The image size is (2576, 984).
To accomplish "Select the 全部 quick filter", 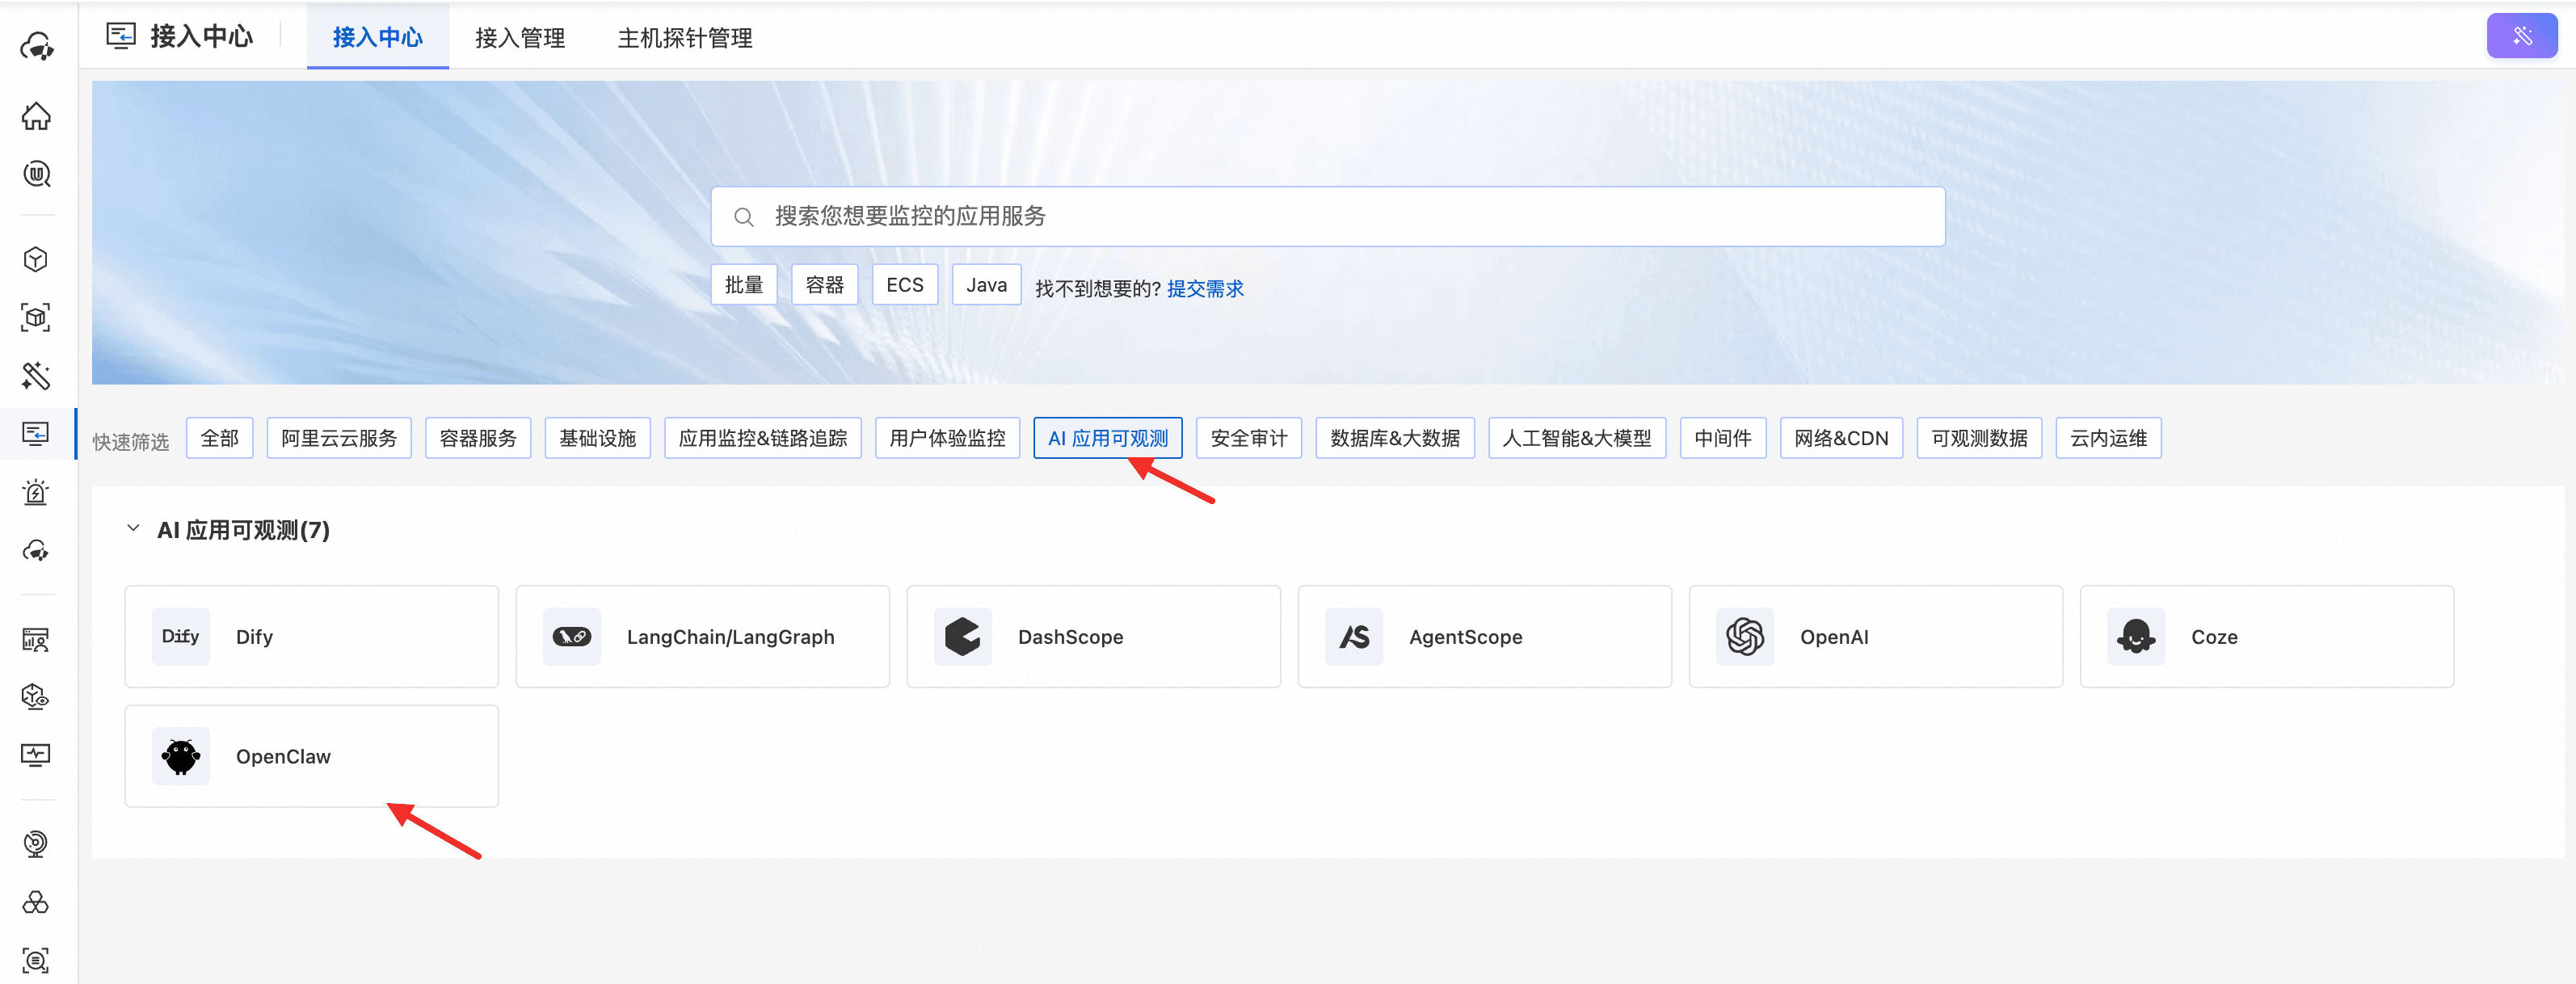I will click(219, 438).
